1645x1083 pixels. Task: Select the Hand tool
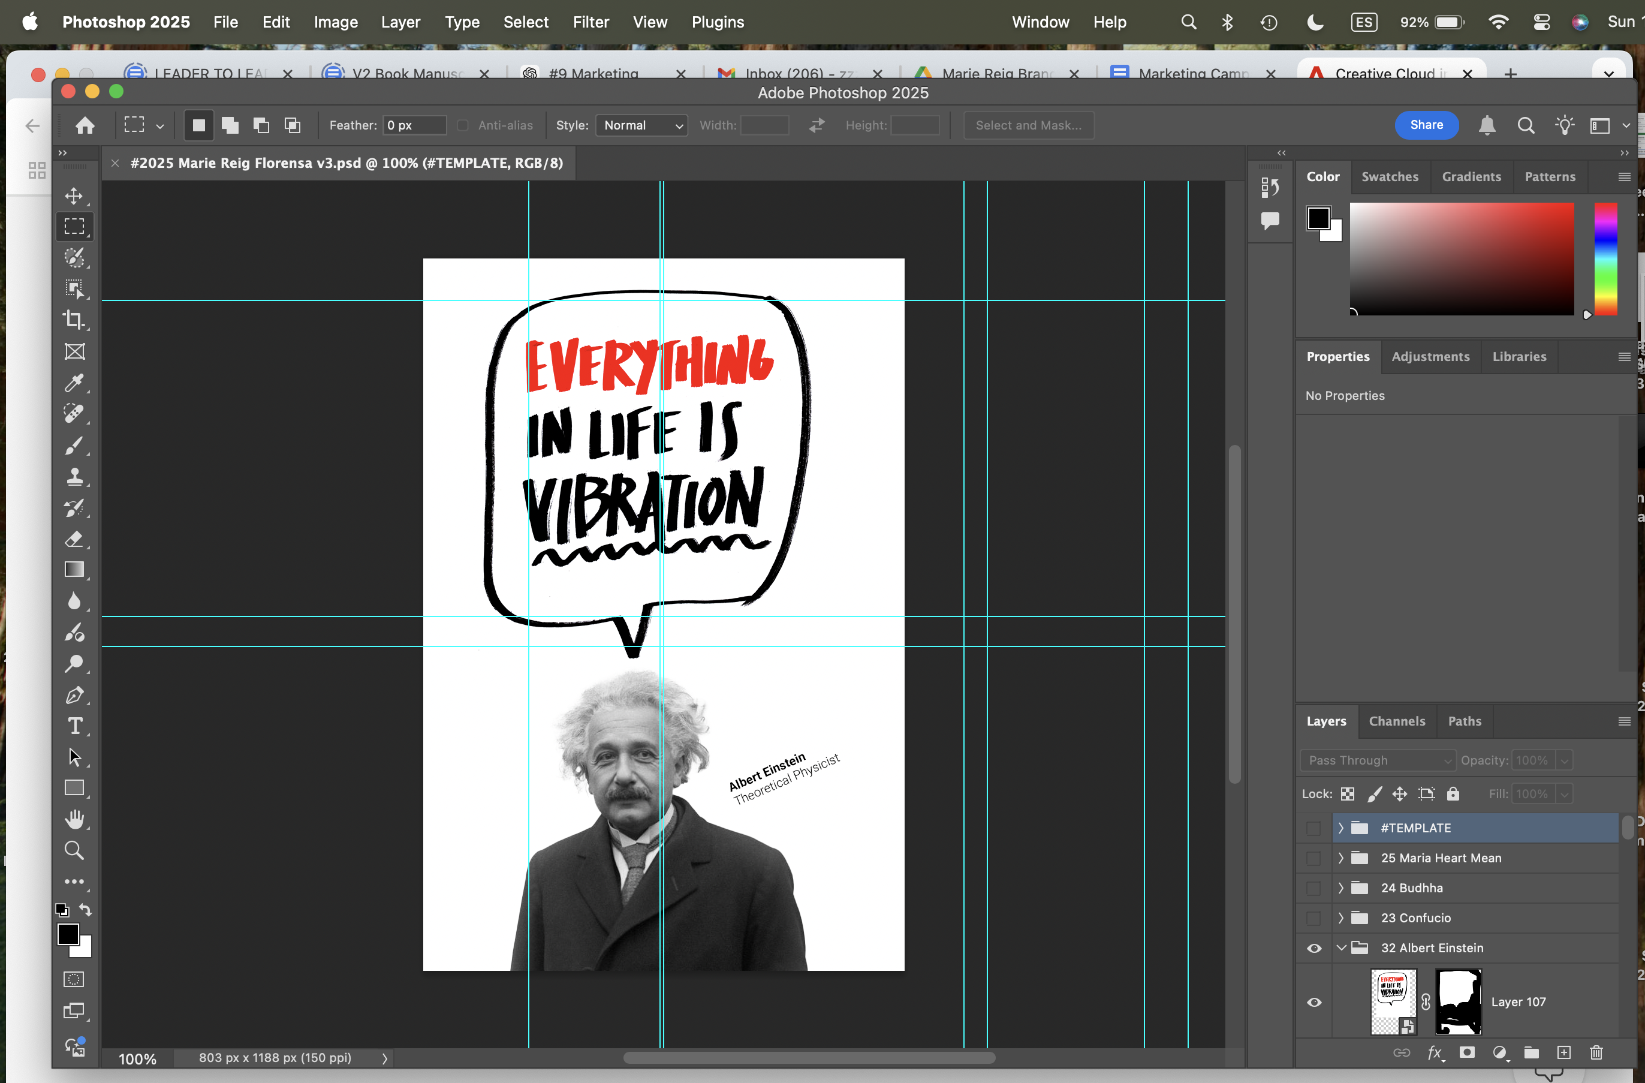tap(74, 820)
